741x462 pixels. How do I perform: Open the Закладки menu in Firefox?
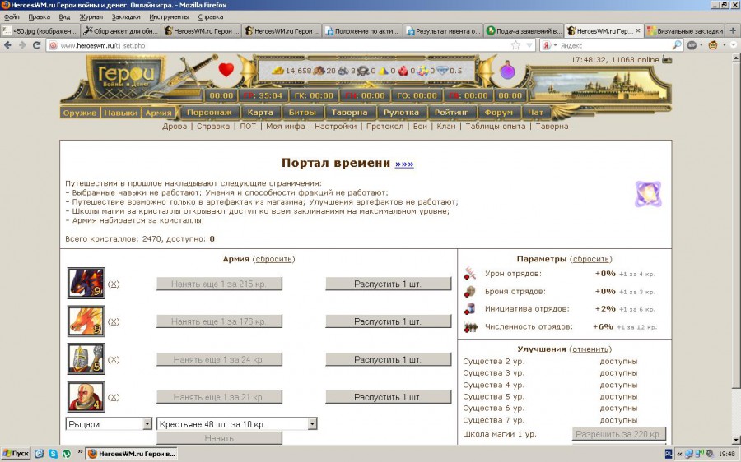tap(125, 16)
